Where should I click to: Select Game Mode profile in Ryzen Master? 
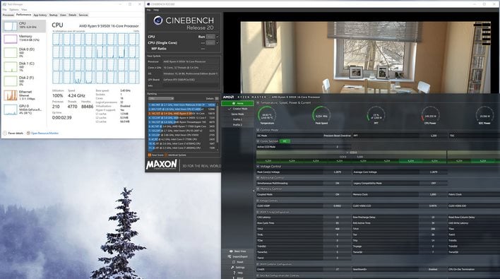[x=237, y=114]
